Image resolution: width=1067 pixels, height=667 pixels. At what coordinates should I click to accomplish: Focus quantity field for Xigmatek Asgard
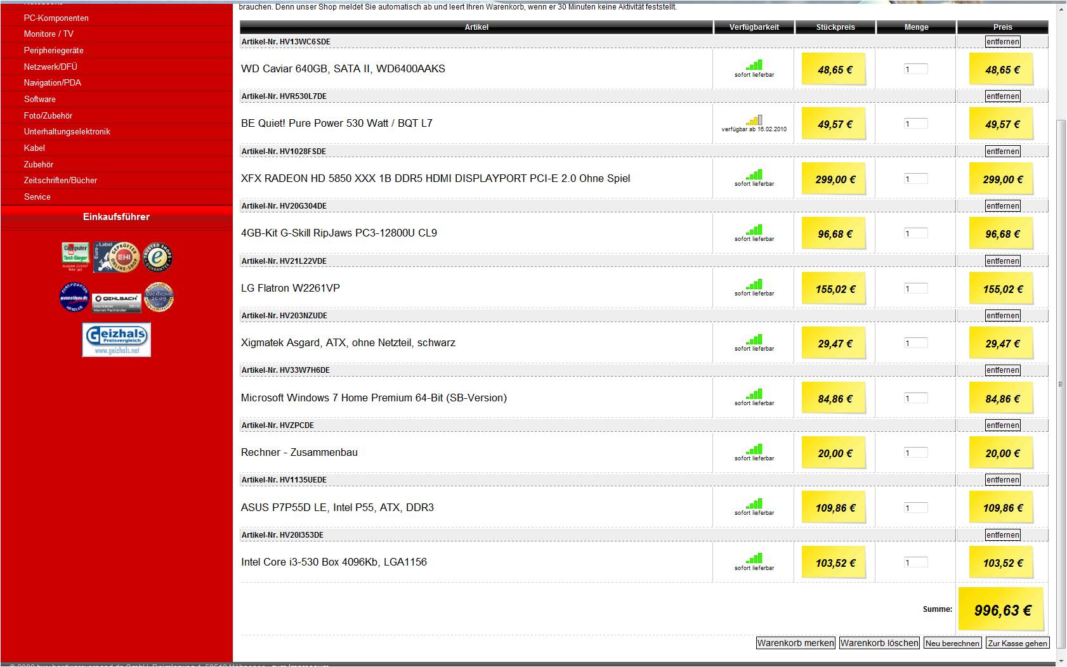[916, 343]
